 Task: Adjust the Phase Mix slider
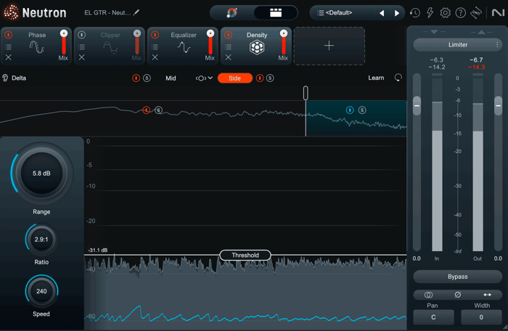coord(64,42)
